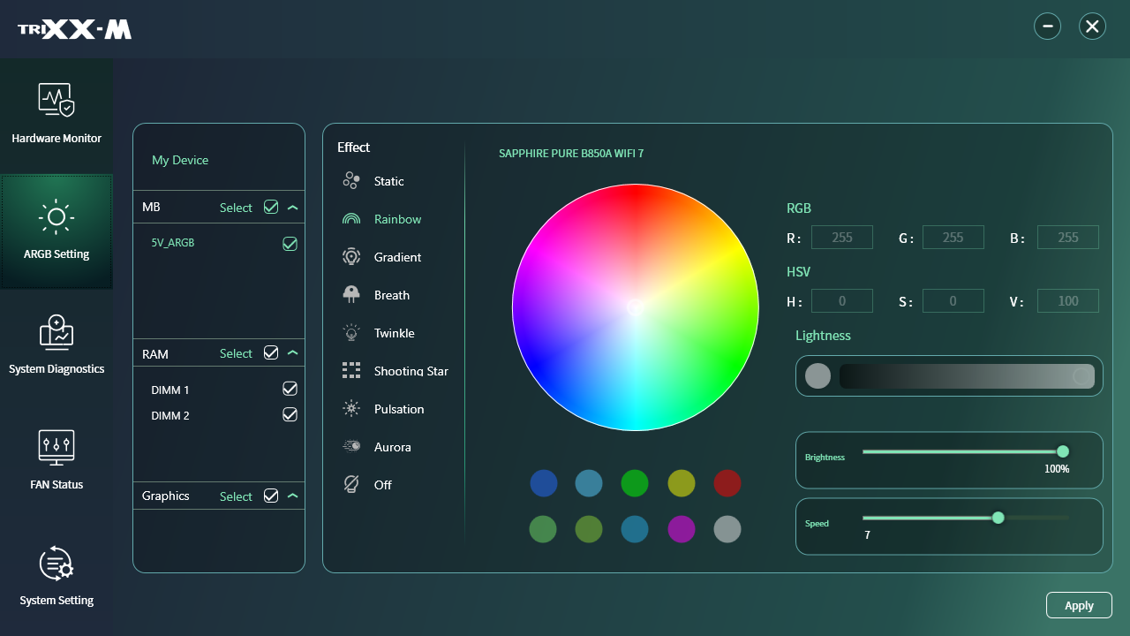Collapse the MB section chevron
The width and height of the screenshot is (1130, 636).
[x=293, y=208]
